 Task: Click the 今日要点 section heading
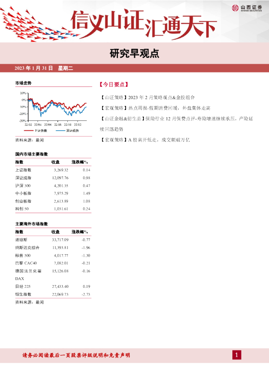tap(113, 85)
